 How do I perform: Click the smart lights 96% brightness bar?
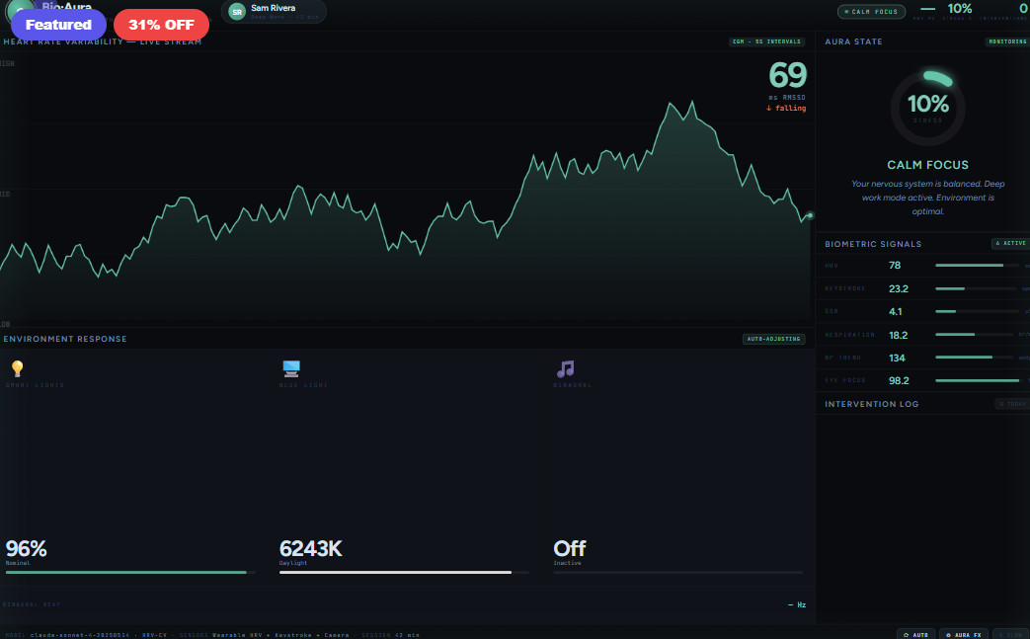pos(130,572)
